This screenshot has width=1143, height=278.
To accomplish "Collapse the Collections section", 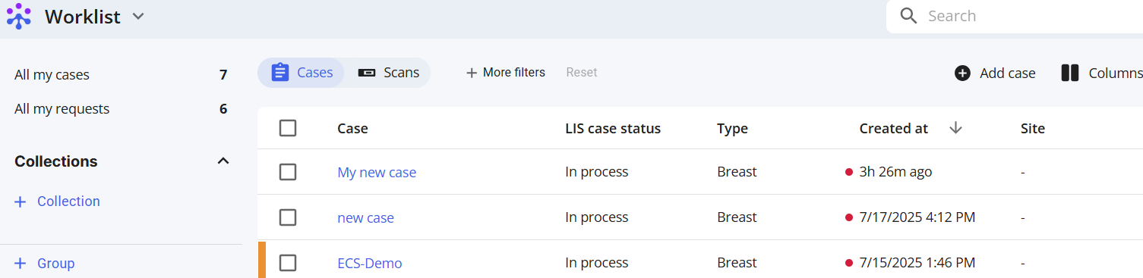I will pyautogui.click(x=223, y=161).
